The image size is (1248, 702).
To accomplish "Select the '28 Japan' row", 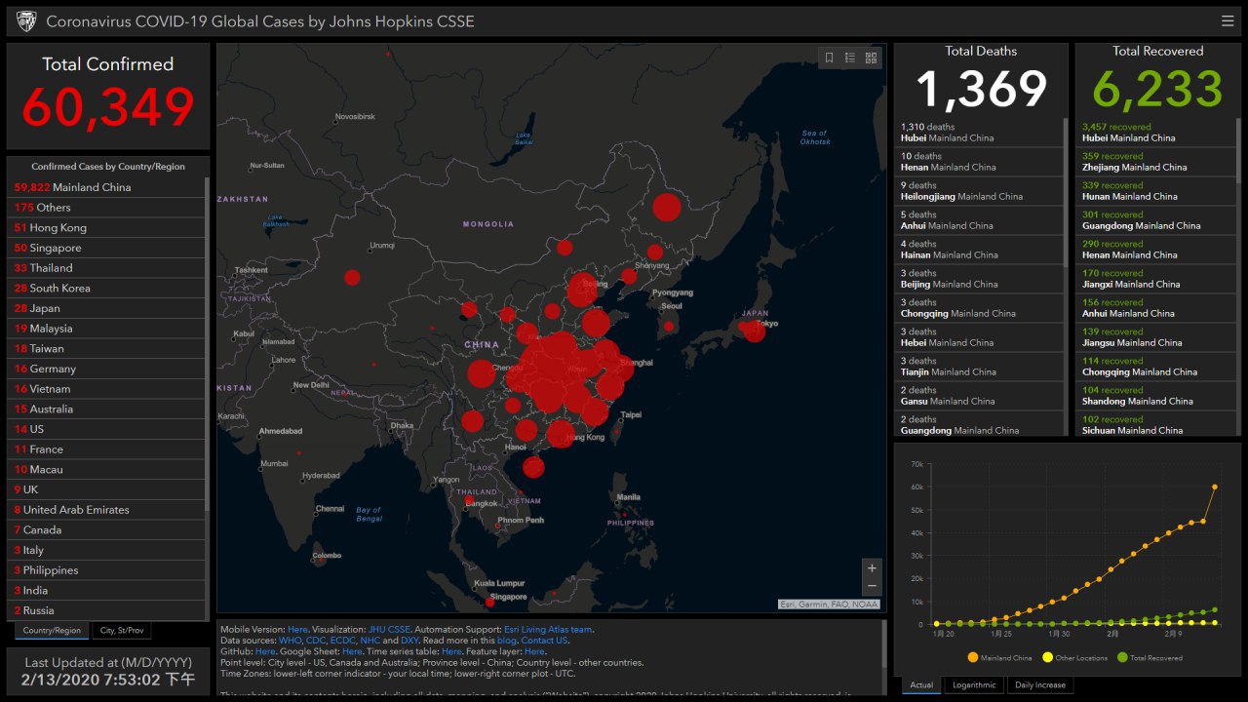I will coord(107,308).
